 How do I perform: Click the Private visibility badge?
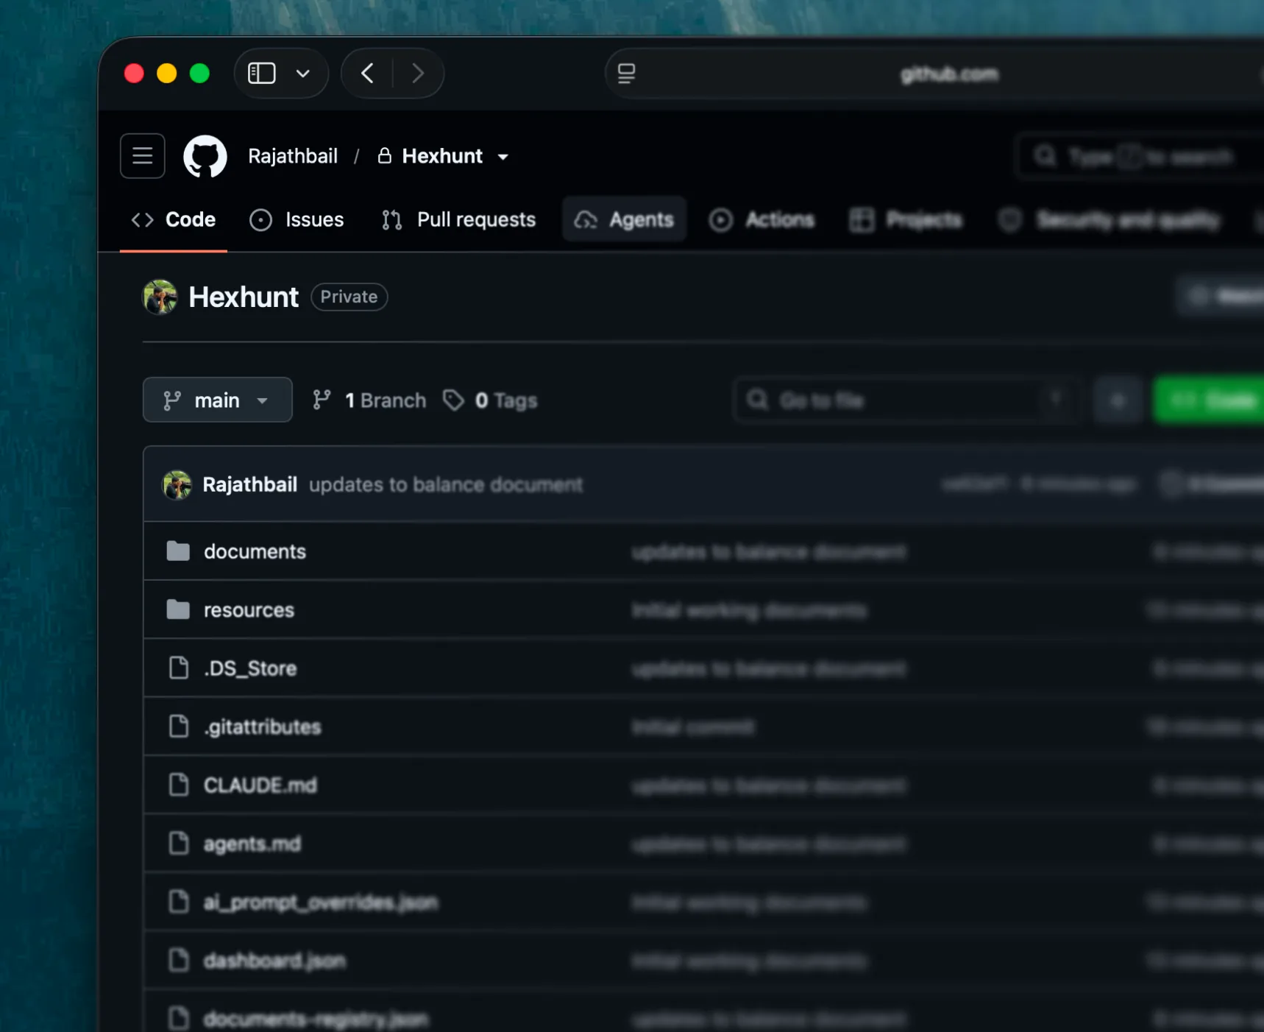(x=349, y=297)
